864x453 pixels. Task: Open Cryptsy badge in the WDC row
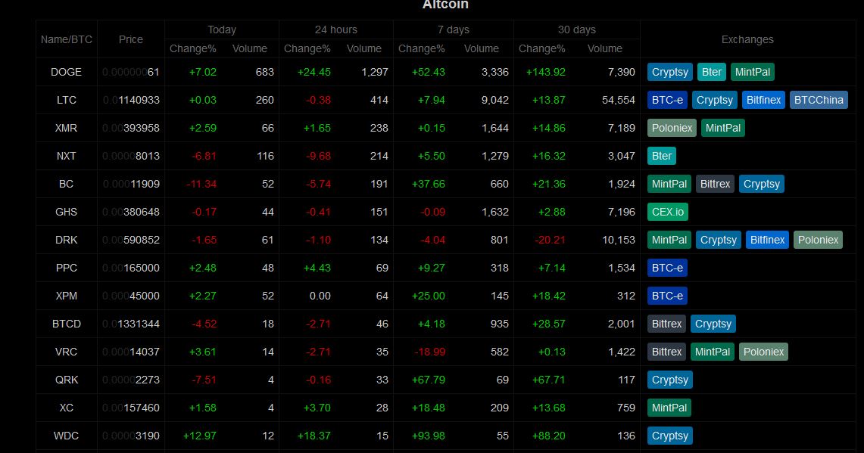point(670,437)
